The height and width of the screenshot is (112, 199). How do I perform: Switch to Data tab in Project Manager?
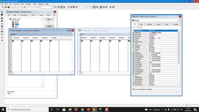pyautogui.click(x=15, y=15)
